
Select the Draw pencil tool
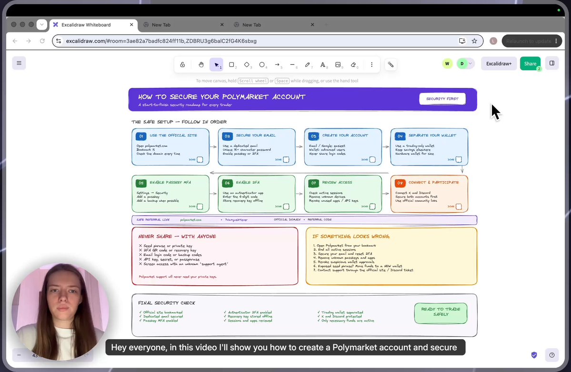coord(308,64)
